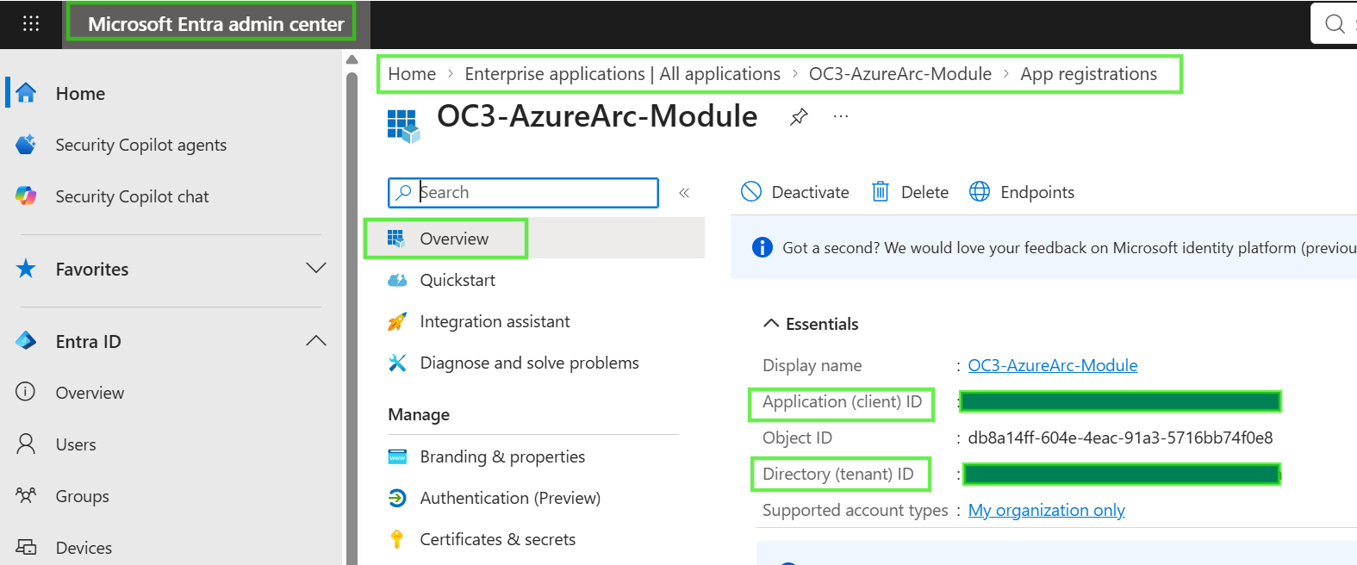
Task: Collapse the resource menu with double chevron
Action: (x=684, y=193)
